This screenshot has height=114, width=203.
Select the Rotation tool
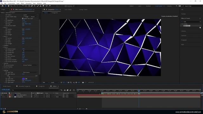23,6
